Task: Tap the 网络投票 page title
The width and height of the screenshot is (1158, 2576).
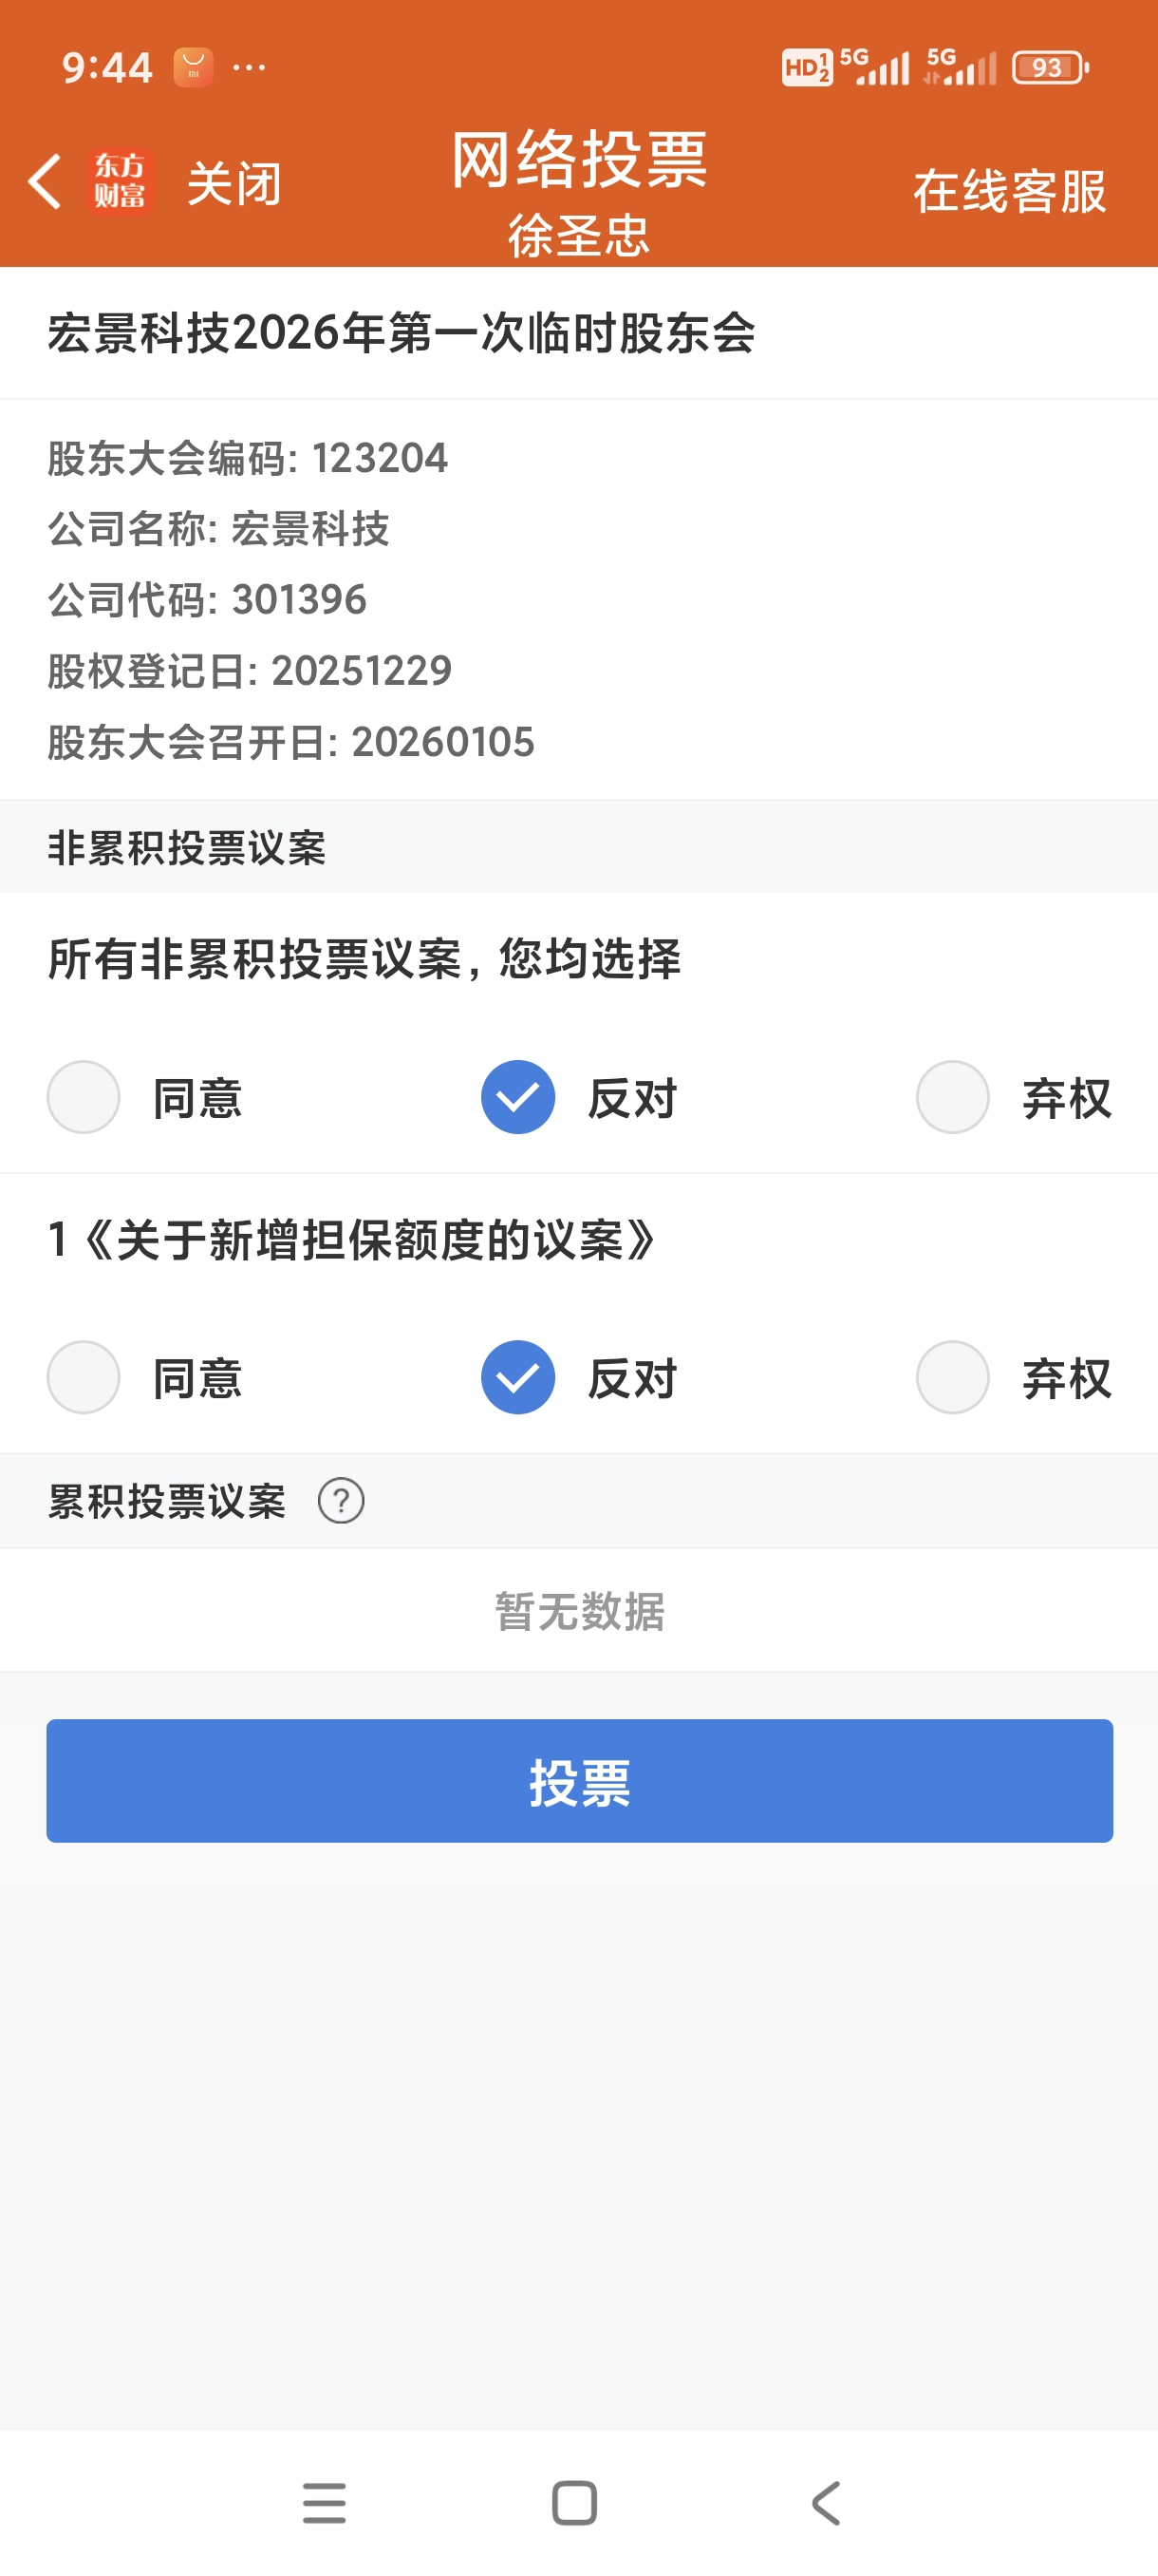Action: (x=578, y=160)
